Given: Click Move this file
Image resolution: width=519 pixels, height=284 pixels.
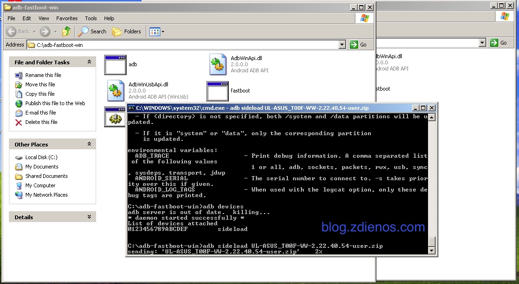Looking at the screenshot, I should pos(40,84).
